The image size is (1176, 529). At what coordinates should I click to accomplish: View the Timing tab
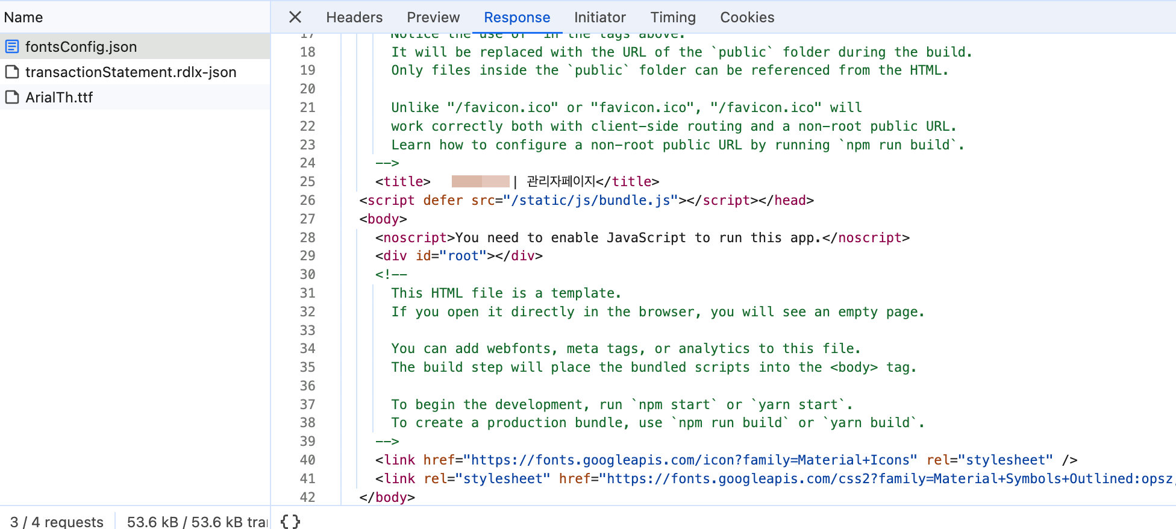(x=673, y=17)
